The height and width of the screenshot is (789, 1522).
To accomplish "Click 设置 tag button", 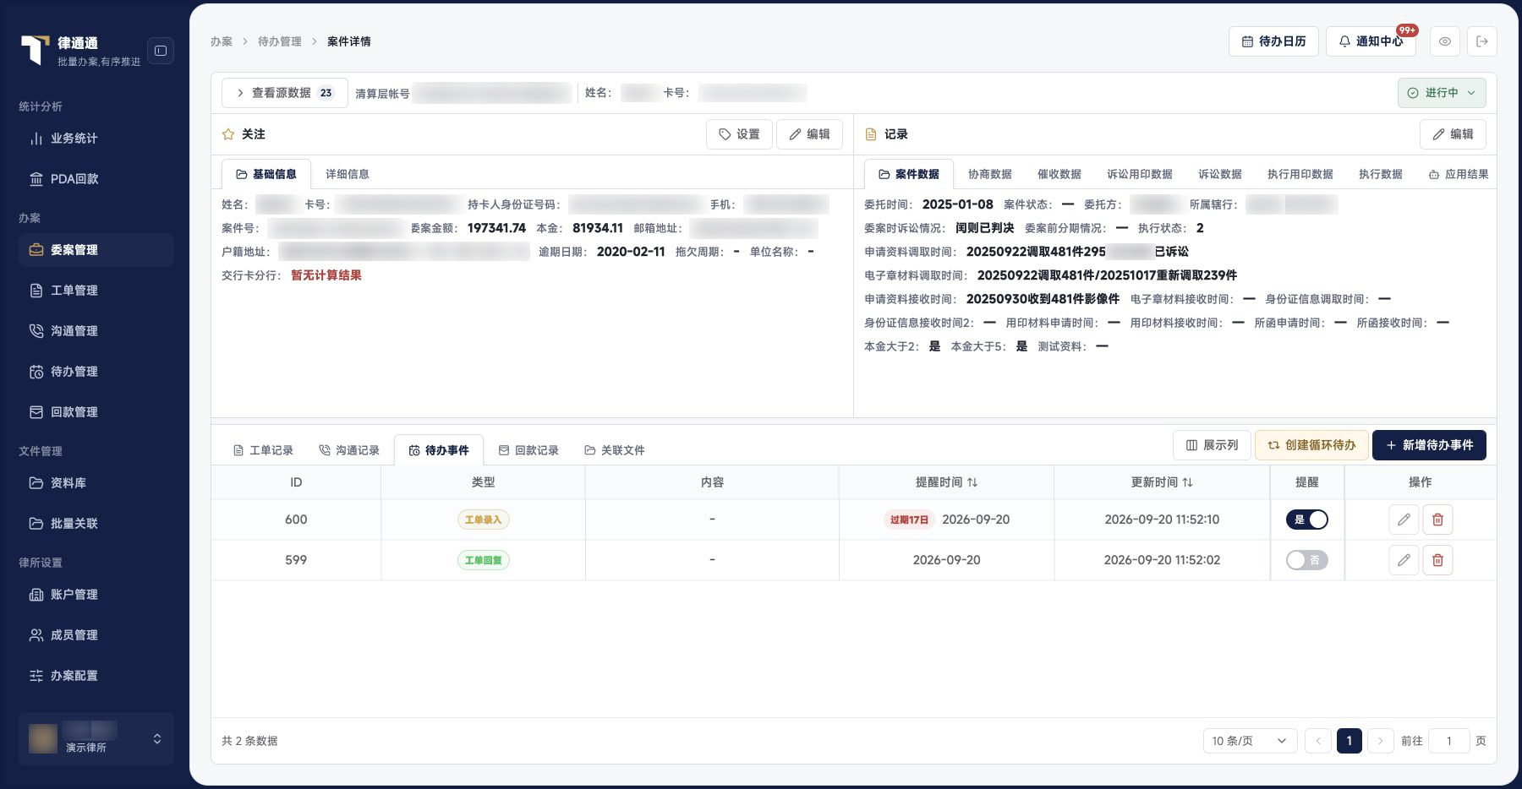I will (739, 134).
